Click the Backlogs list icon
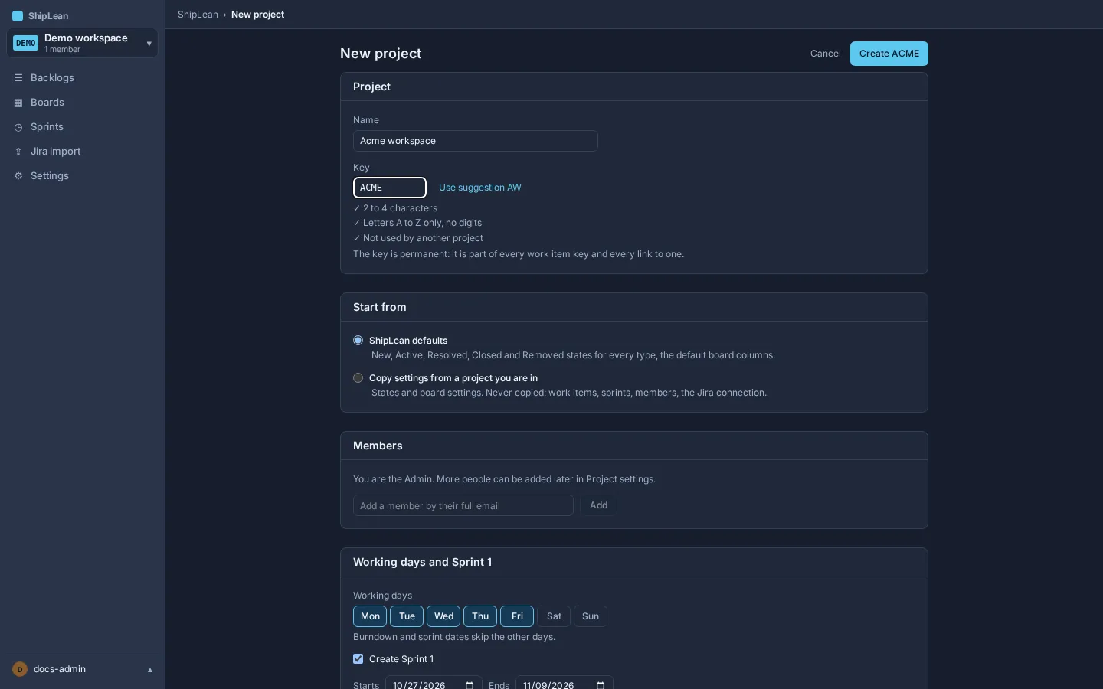 point(18,78)
